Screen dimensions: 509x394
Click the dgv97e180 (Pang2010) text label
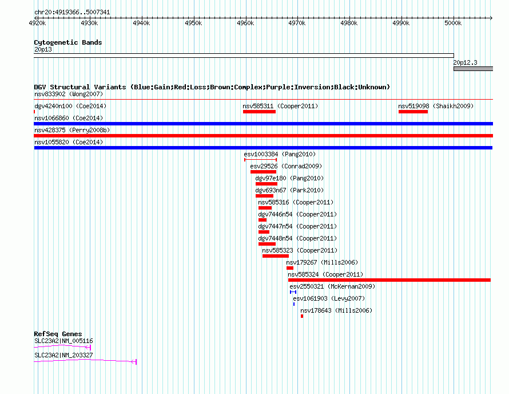[x=289, y=179]
